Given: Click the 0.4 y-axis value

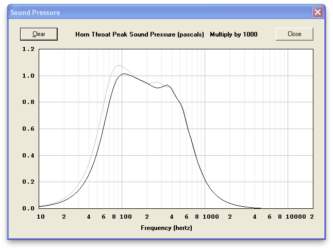Looking at the screenshot, I should coord(28,155).
